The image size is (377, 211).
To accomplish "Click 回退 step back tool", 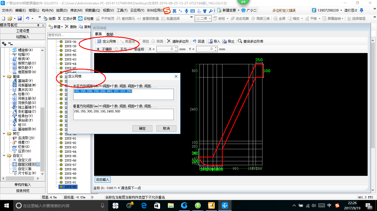I will (199, 41).
